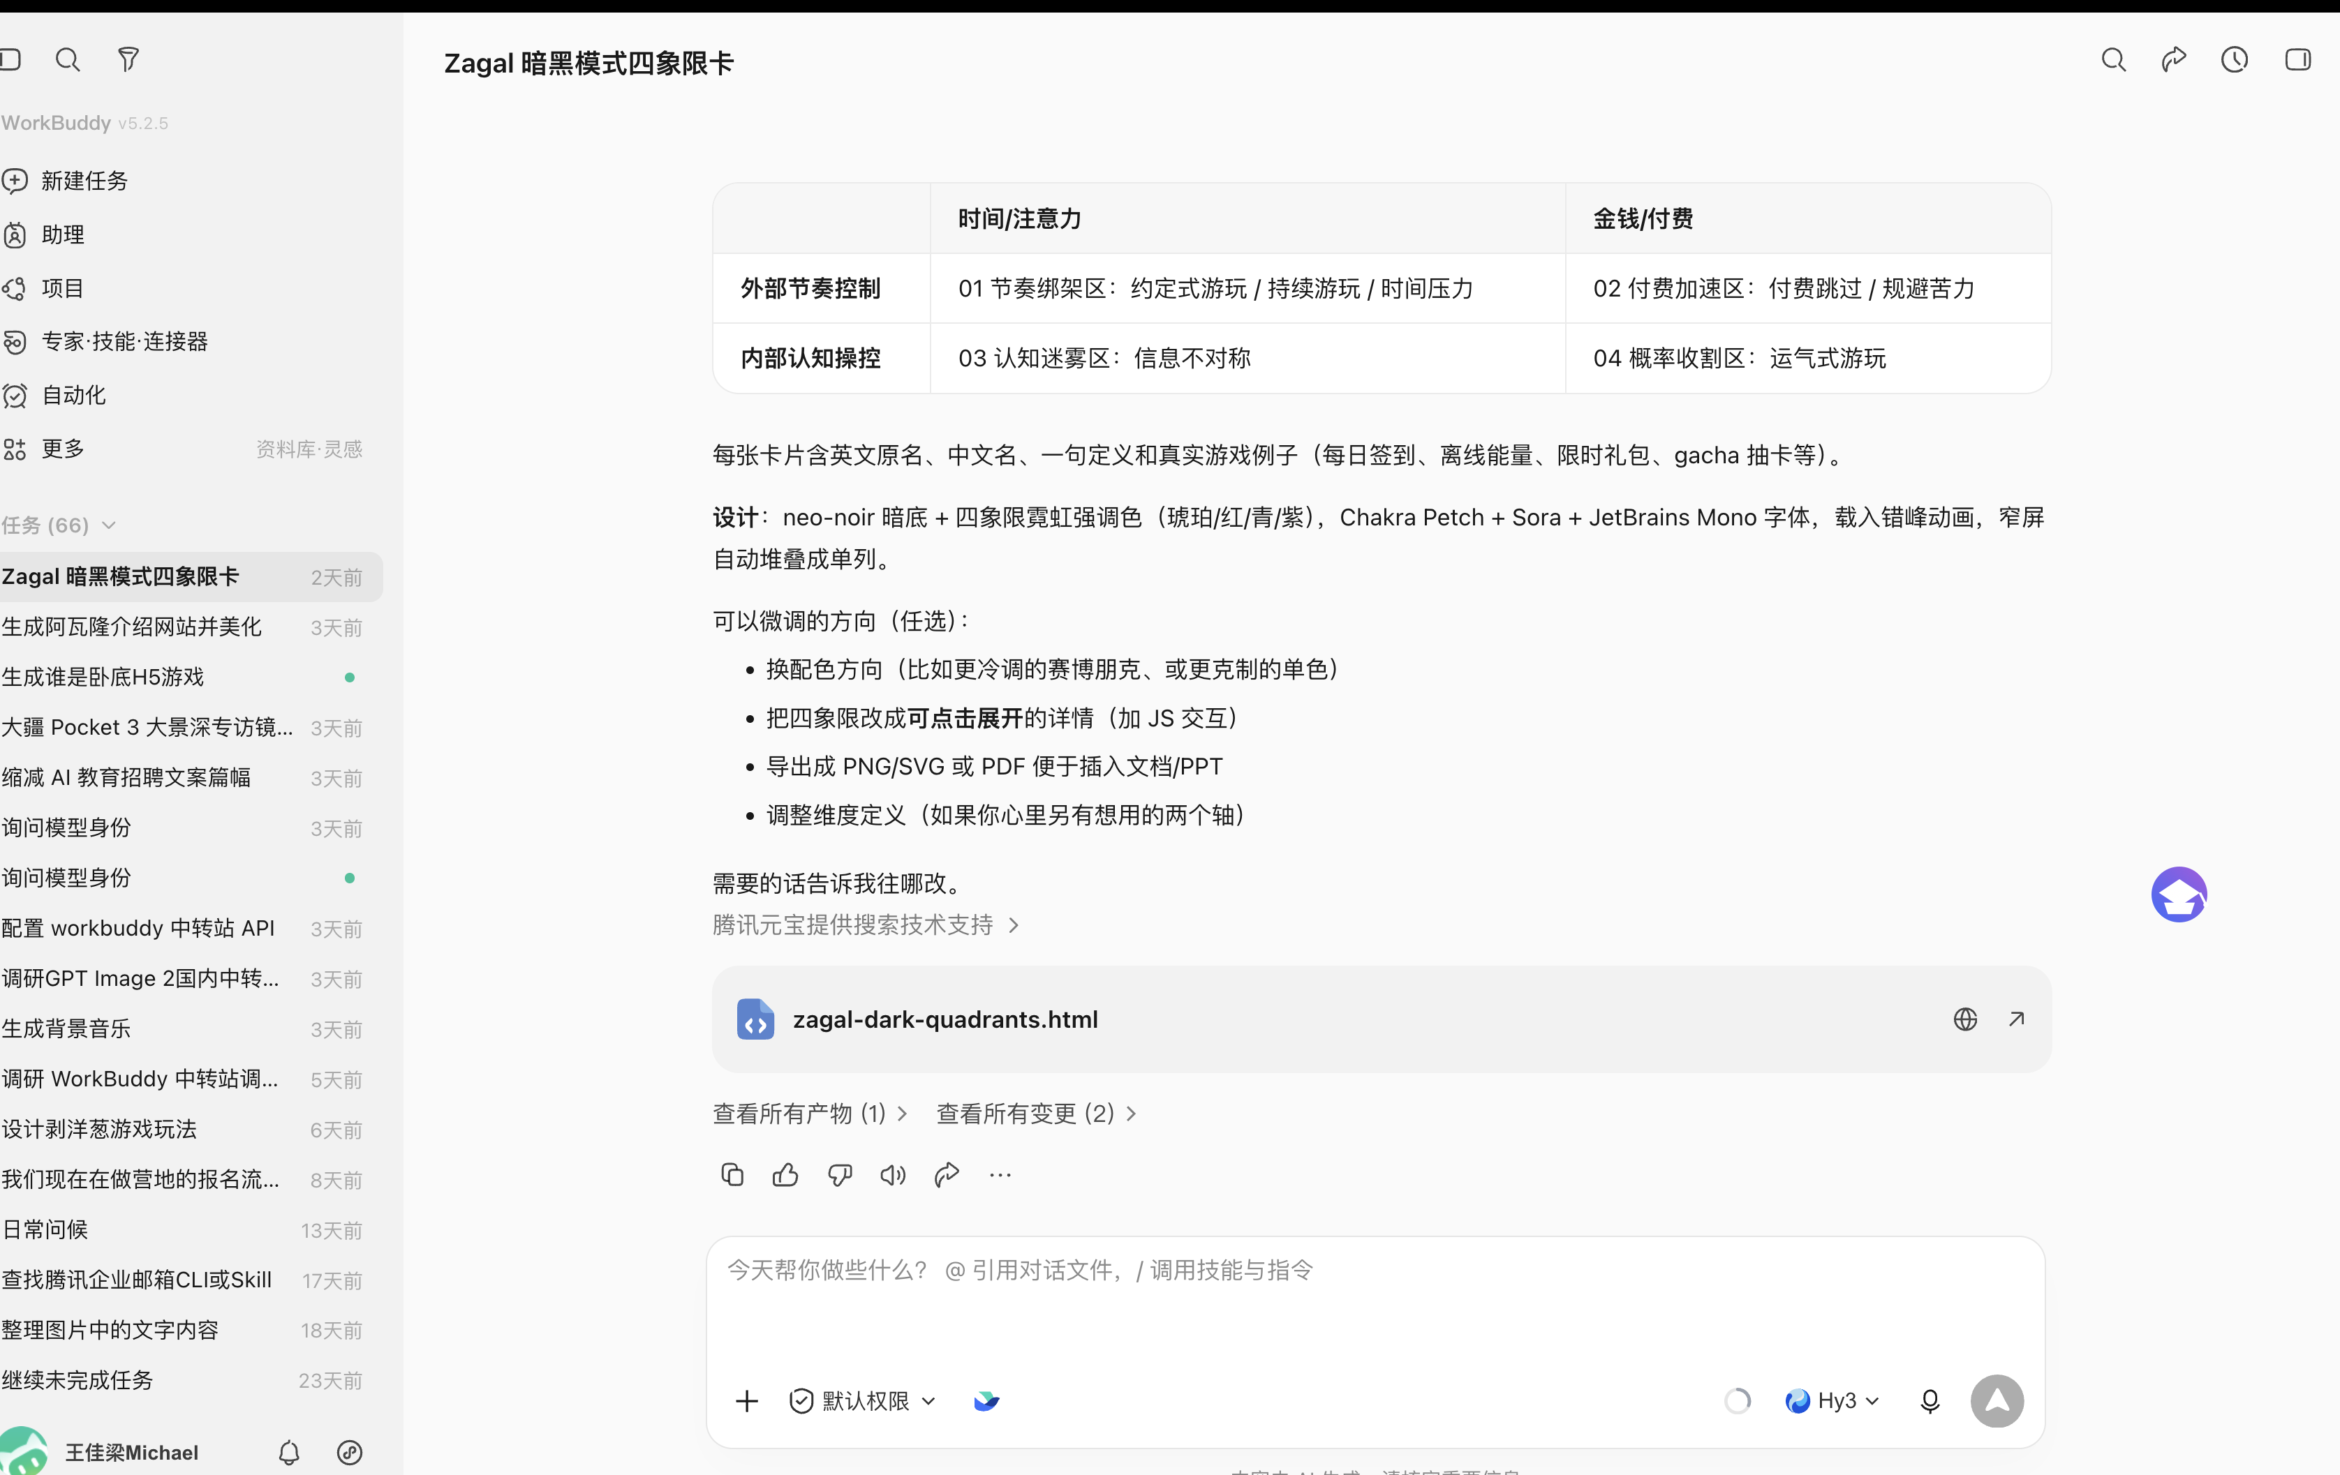Click blue bird icon in input toolbar
The width and height of the screenshot is (2340, 1475).
[x=986, y=1401]
